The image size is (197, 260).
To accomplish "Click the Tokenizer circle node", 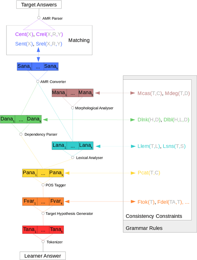I will pos(43,242).
